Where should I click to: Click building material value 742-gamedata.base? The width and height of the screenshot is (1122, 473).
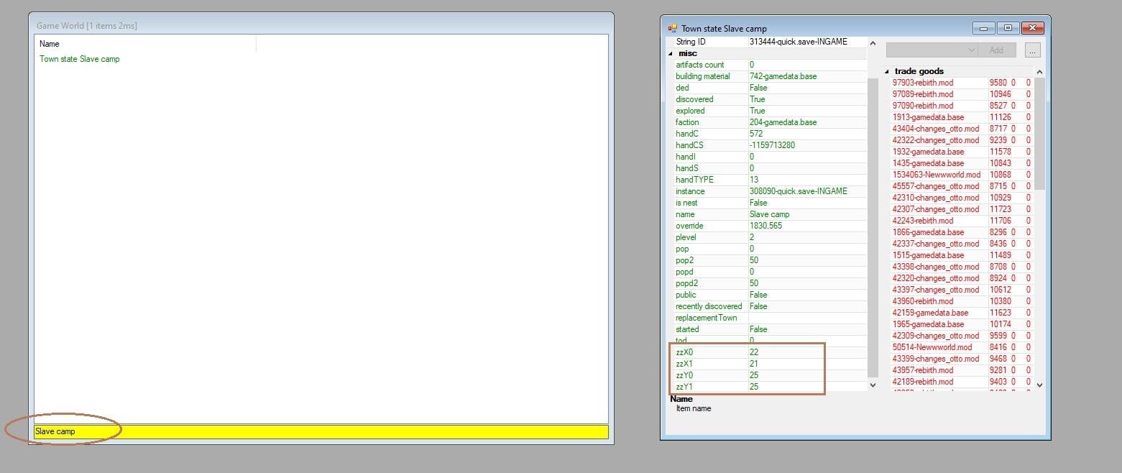[783, 76]
